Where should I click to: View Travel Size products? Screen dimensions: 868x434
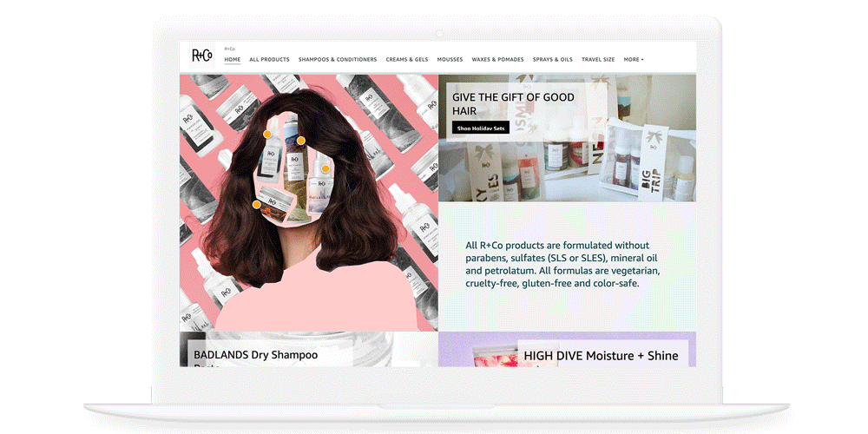598,59
